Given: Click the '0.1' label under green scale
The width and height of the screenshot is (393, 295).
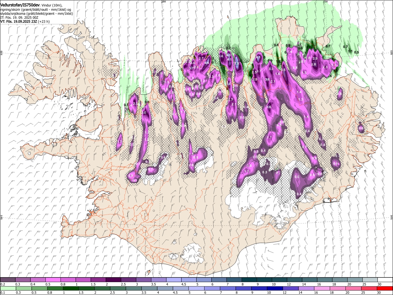Looking at the screenshot, I should pos(2,293).
